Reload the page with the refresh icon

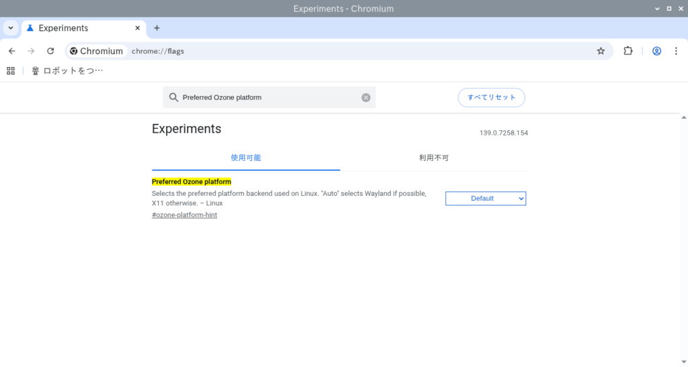coord(50,51)
